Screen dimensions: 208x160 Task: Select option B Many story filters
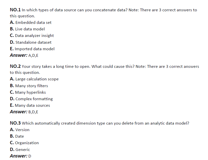point(29,86)
